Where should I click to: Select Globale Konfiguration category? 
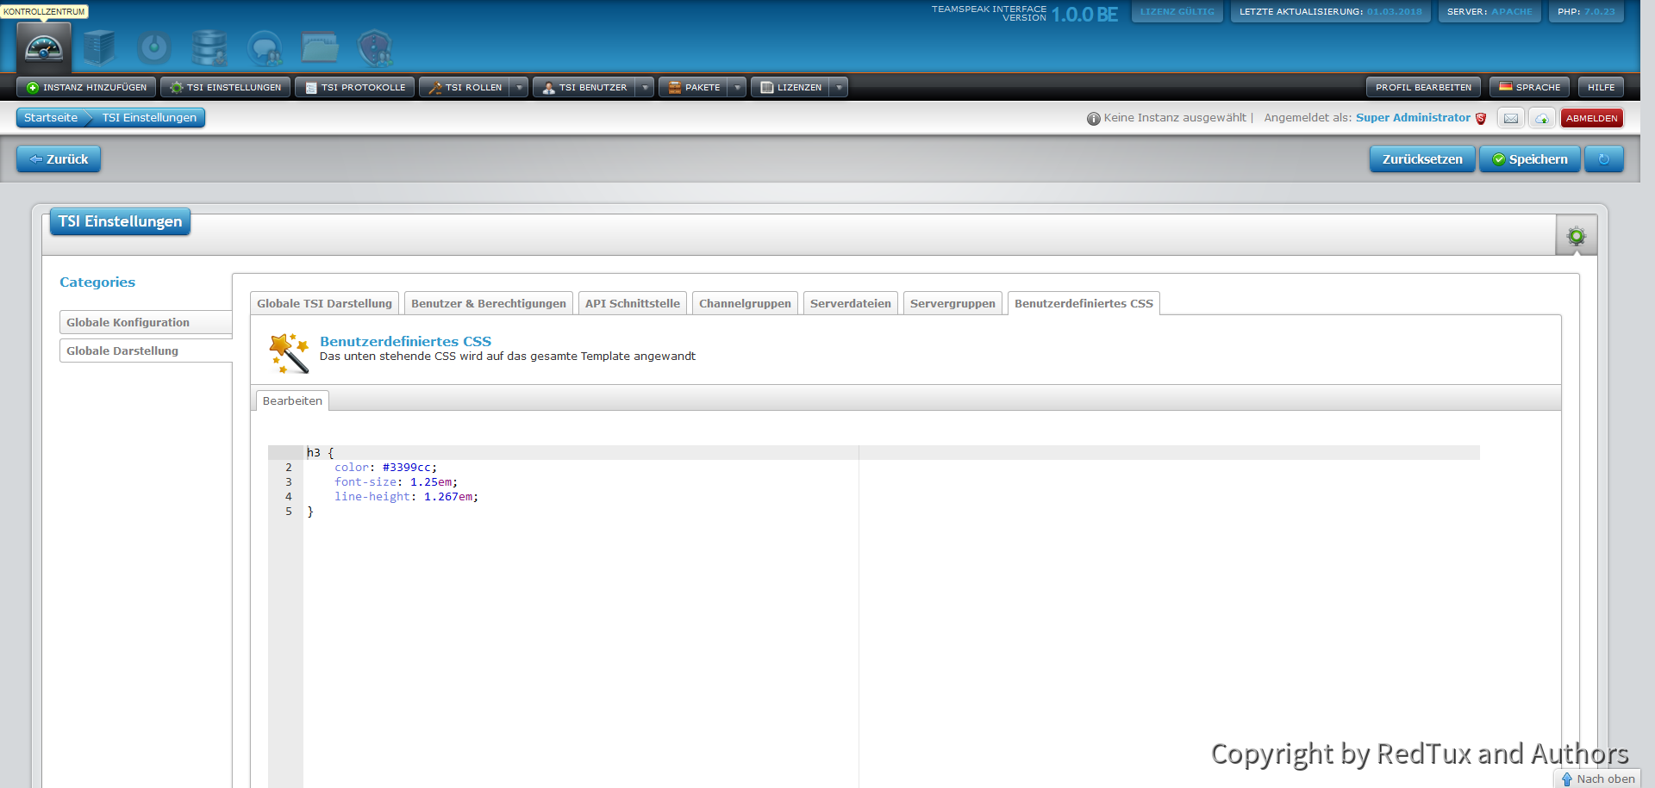pyautogui.click(x=146, y=322)
